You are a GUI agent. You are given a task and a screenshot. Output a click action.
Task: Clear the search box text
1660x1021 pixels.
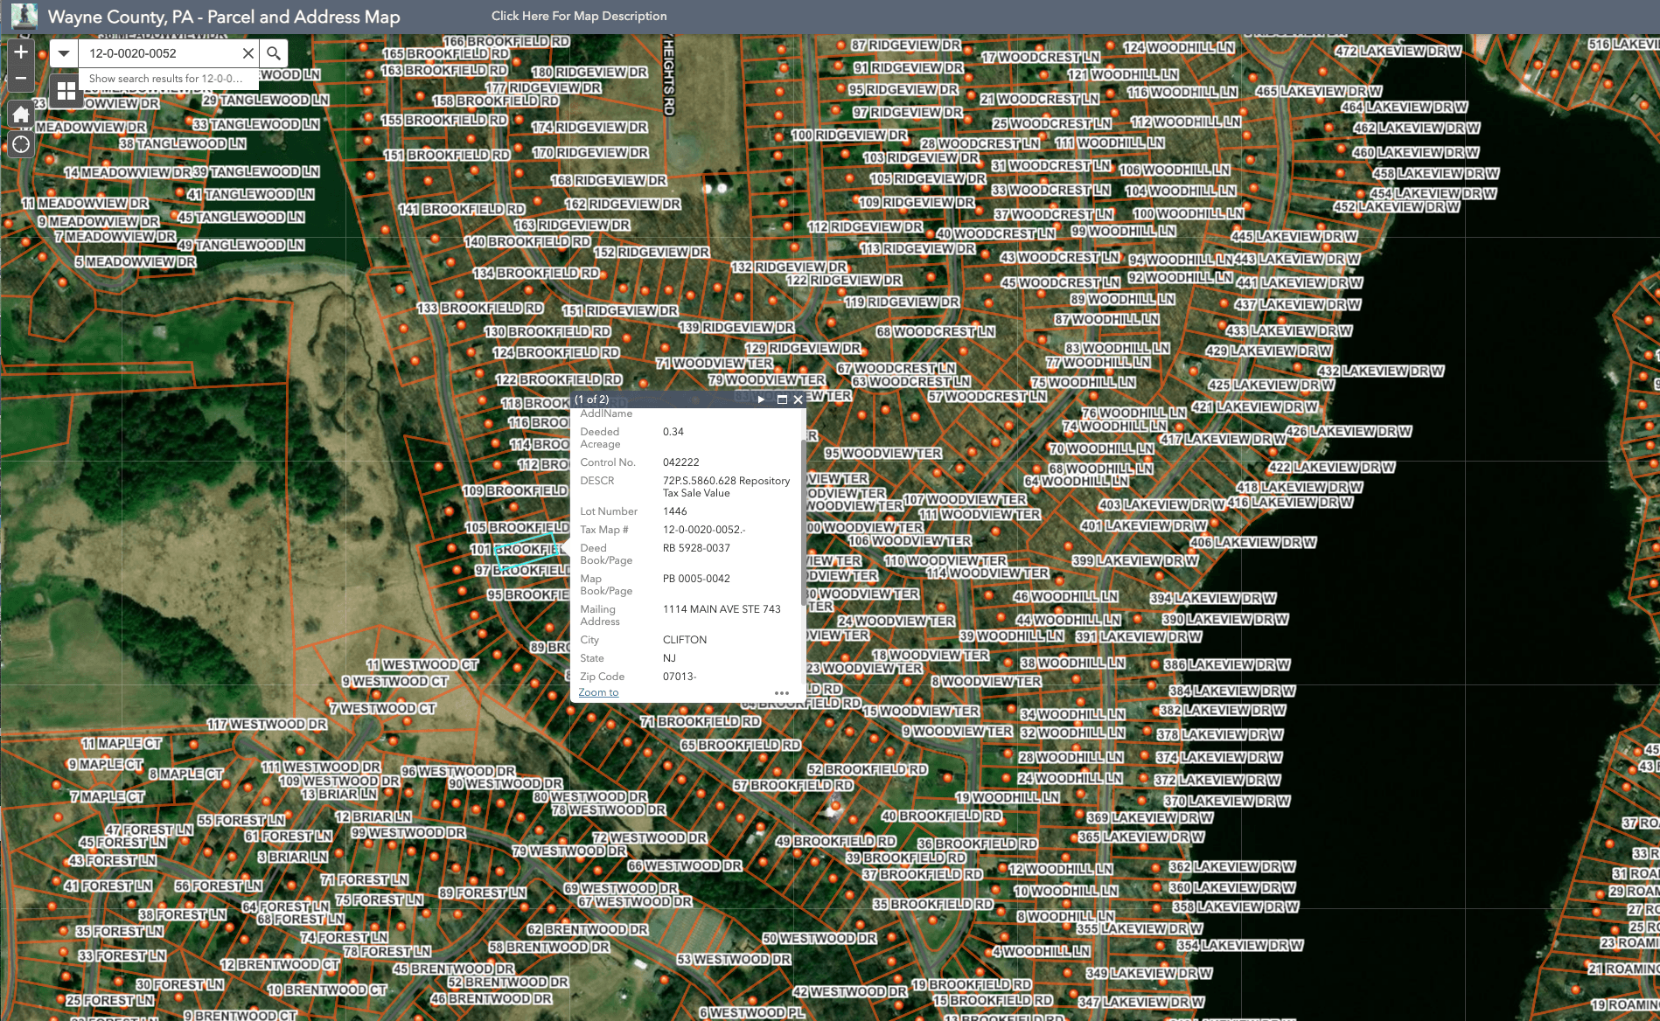point(248,53)
